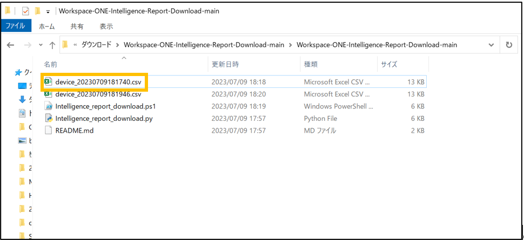The image size is (524, 240).
Task: Click the pictures icon in navigation pane
Action: click(22, 141)
